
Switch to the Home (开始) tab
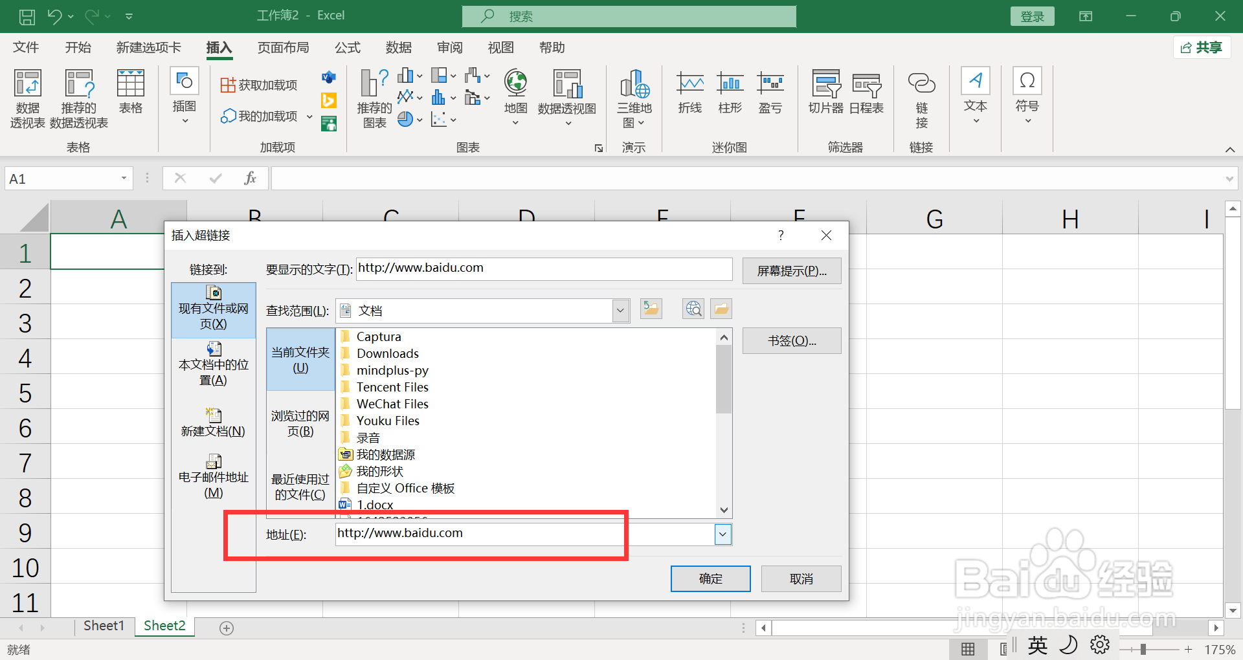(78, 47)
